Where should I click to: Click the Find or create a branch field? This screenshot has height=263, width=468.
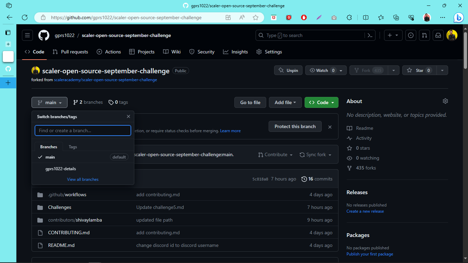[83, 130]
